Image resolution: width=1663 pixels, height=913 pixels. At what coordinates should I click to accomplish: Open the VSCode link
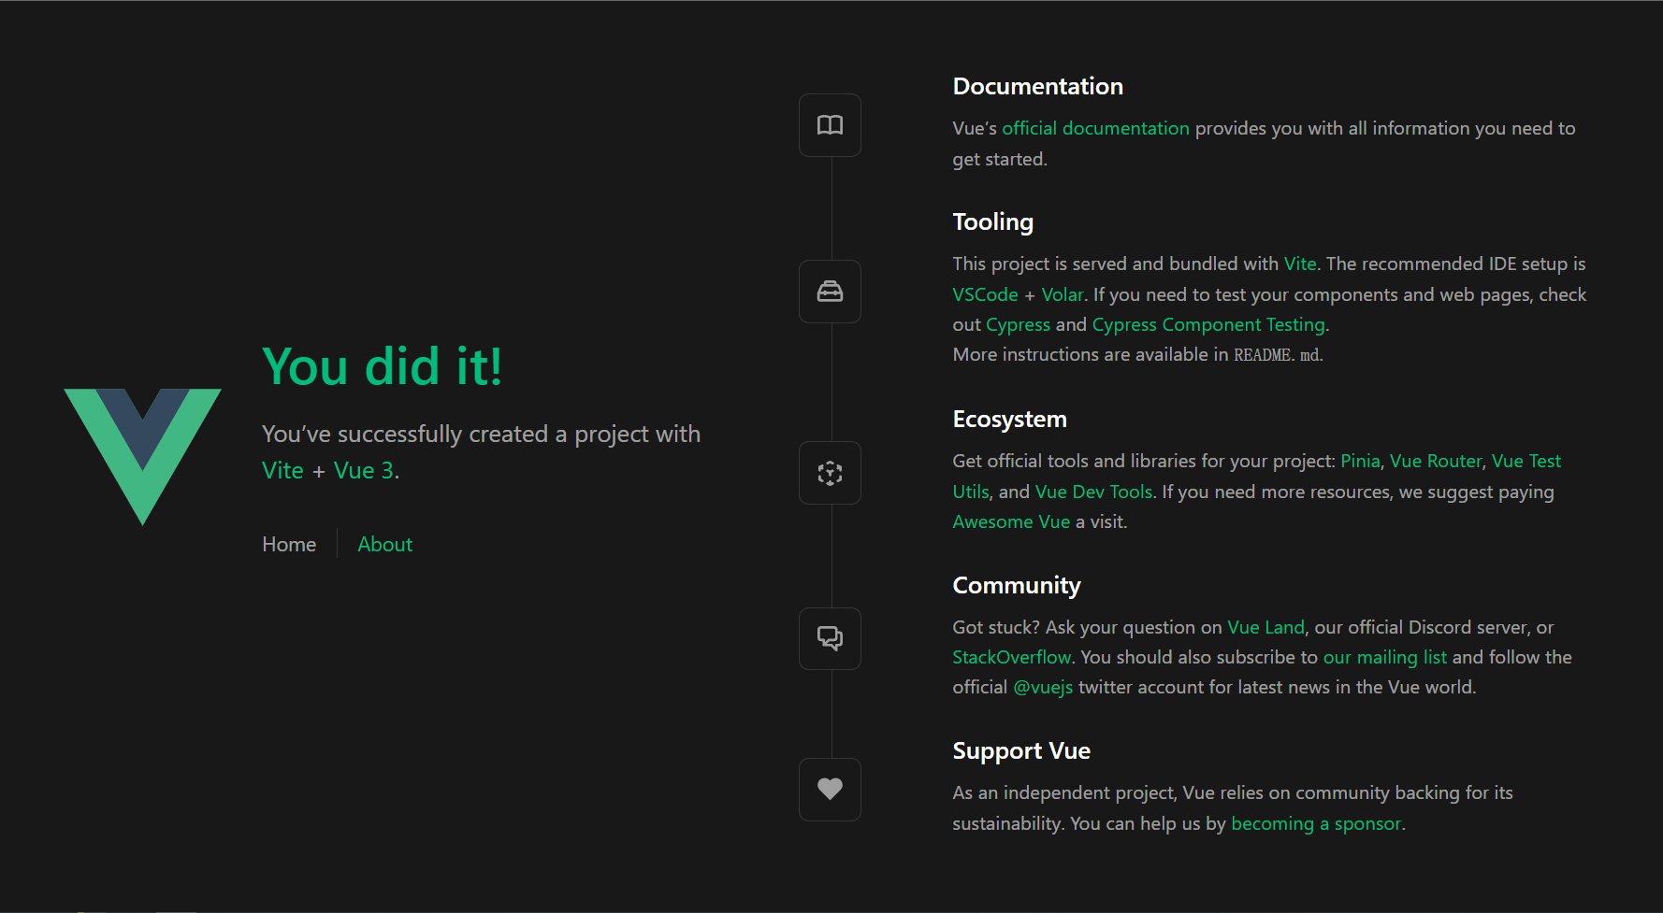[x=985, y=294]
